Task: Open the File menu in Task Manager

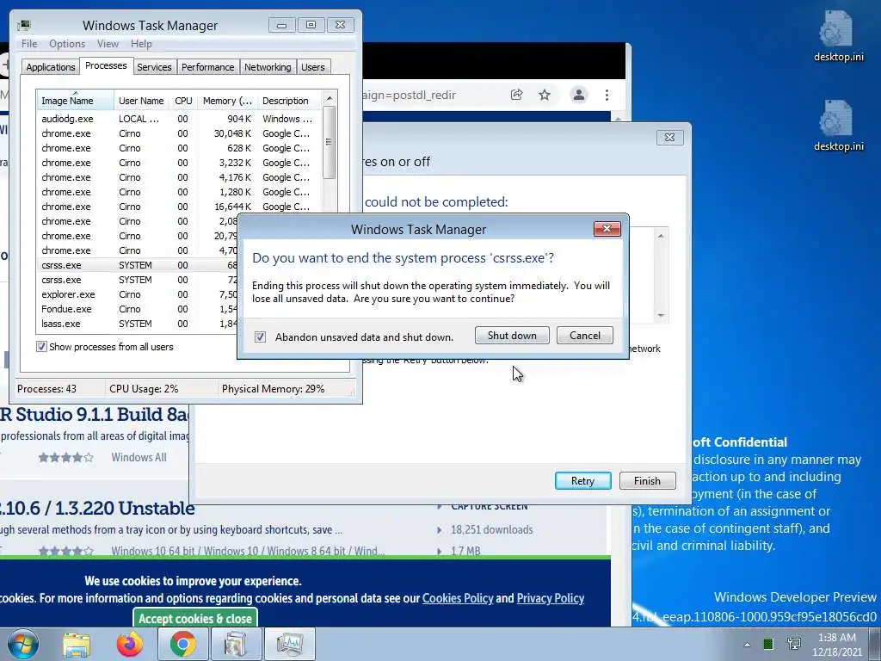Action: 29,44
